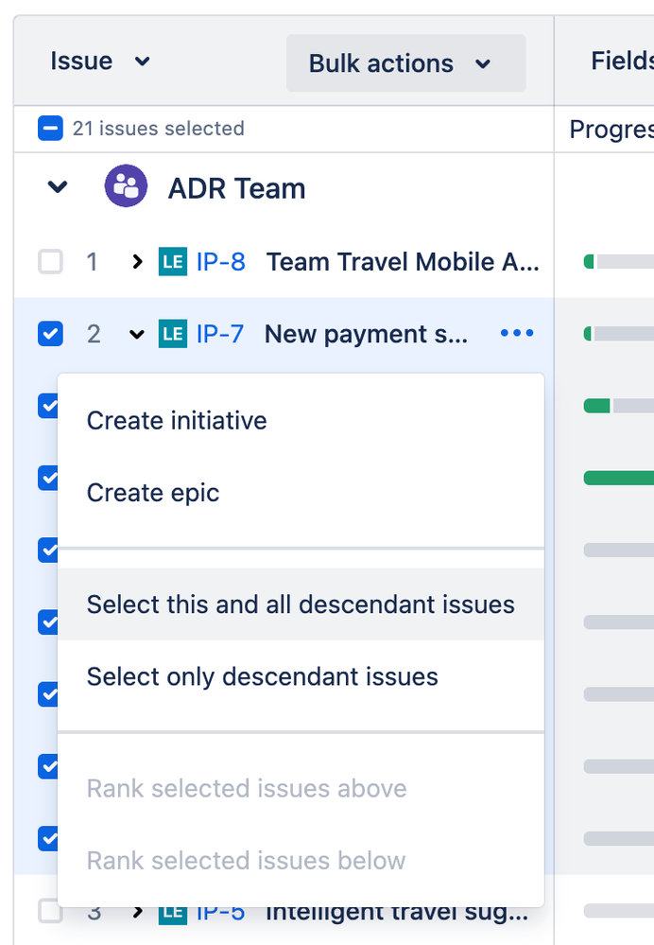Click the 'New payment s...' issue title
This screenshot has height=945, width=654.
tap(366, 334)
